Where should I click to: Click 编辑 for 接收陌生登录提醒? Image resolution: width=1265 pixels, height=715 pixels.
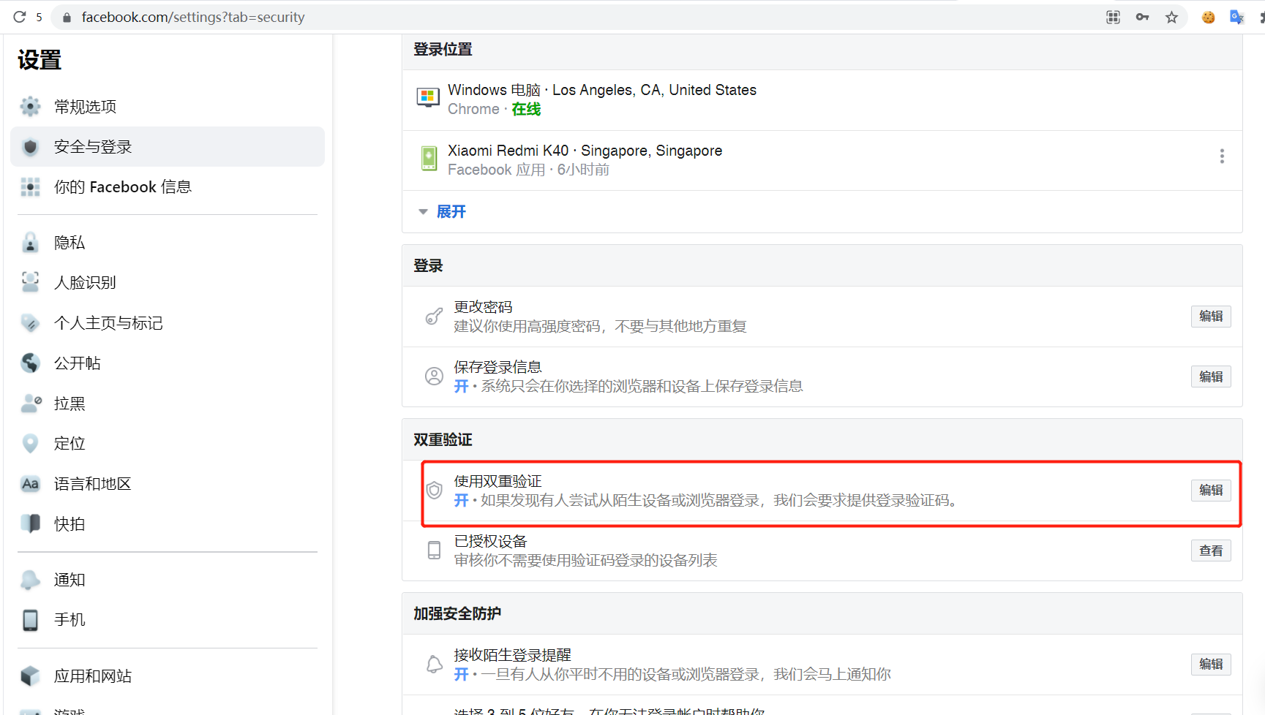[1211, 665]
